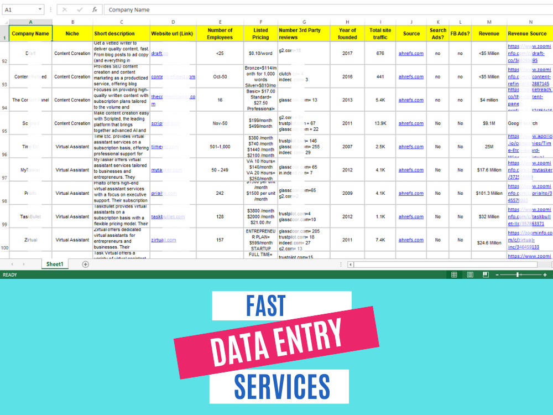Select the 50 - 249 employees cell
The width and height of the screenshot is (553, 415).
pos(220,170)
